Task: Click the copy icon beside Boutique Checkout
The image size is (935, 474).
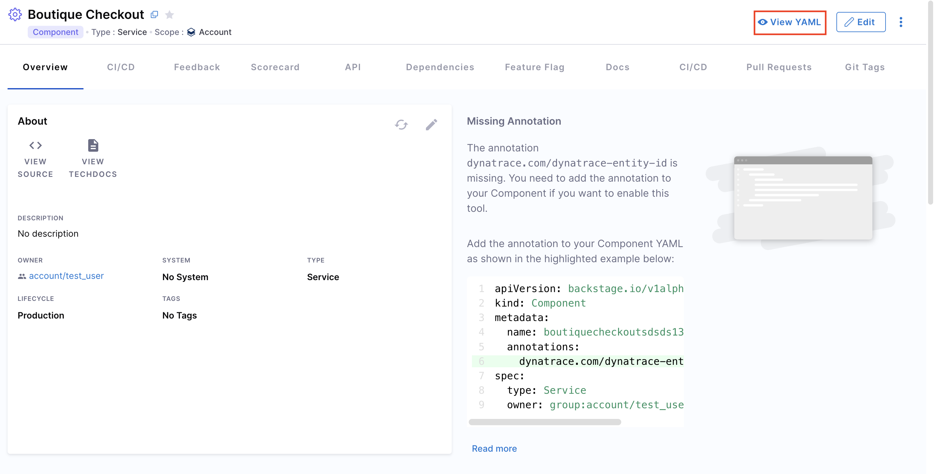Action: point(154,14)
